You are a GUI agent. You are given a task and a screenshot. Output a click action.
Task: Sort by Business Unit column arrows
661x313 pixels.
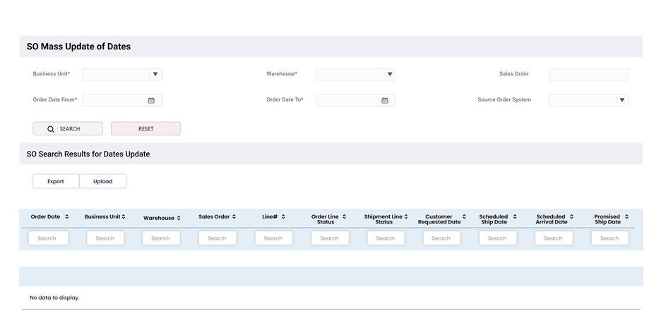pyautogui.click(x=124, y=216)
